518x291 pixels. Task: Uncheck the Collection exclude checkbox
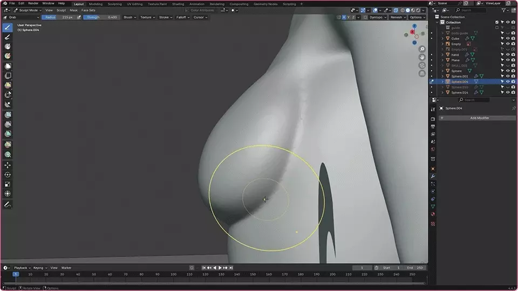click(x=497, y=22)
